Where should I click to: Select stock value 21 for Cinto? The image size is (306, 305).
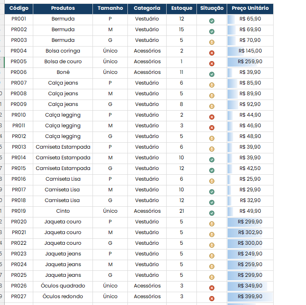click(182, 211)
